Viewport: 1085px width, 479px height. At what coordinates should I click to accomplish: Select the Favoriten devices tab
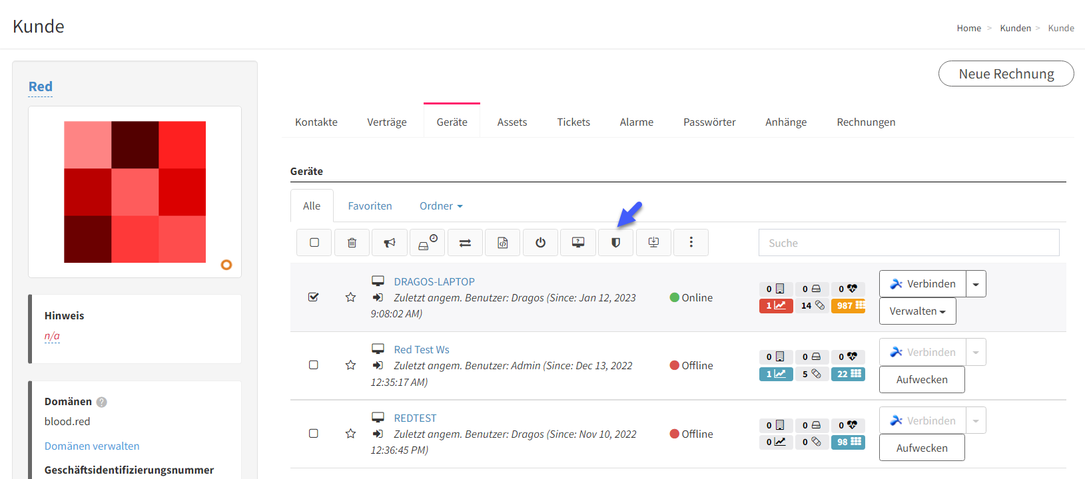click(x=370, y=206)
